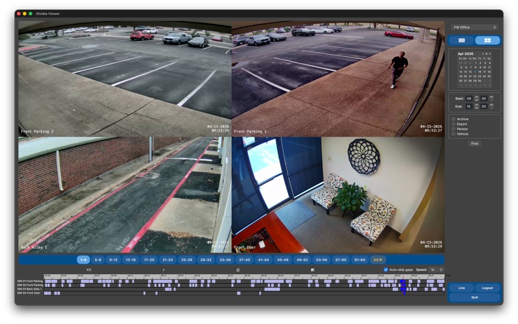Select camera group 25-28
Screen dimensions: 518x324
[x=186, y=260]
